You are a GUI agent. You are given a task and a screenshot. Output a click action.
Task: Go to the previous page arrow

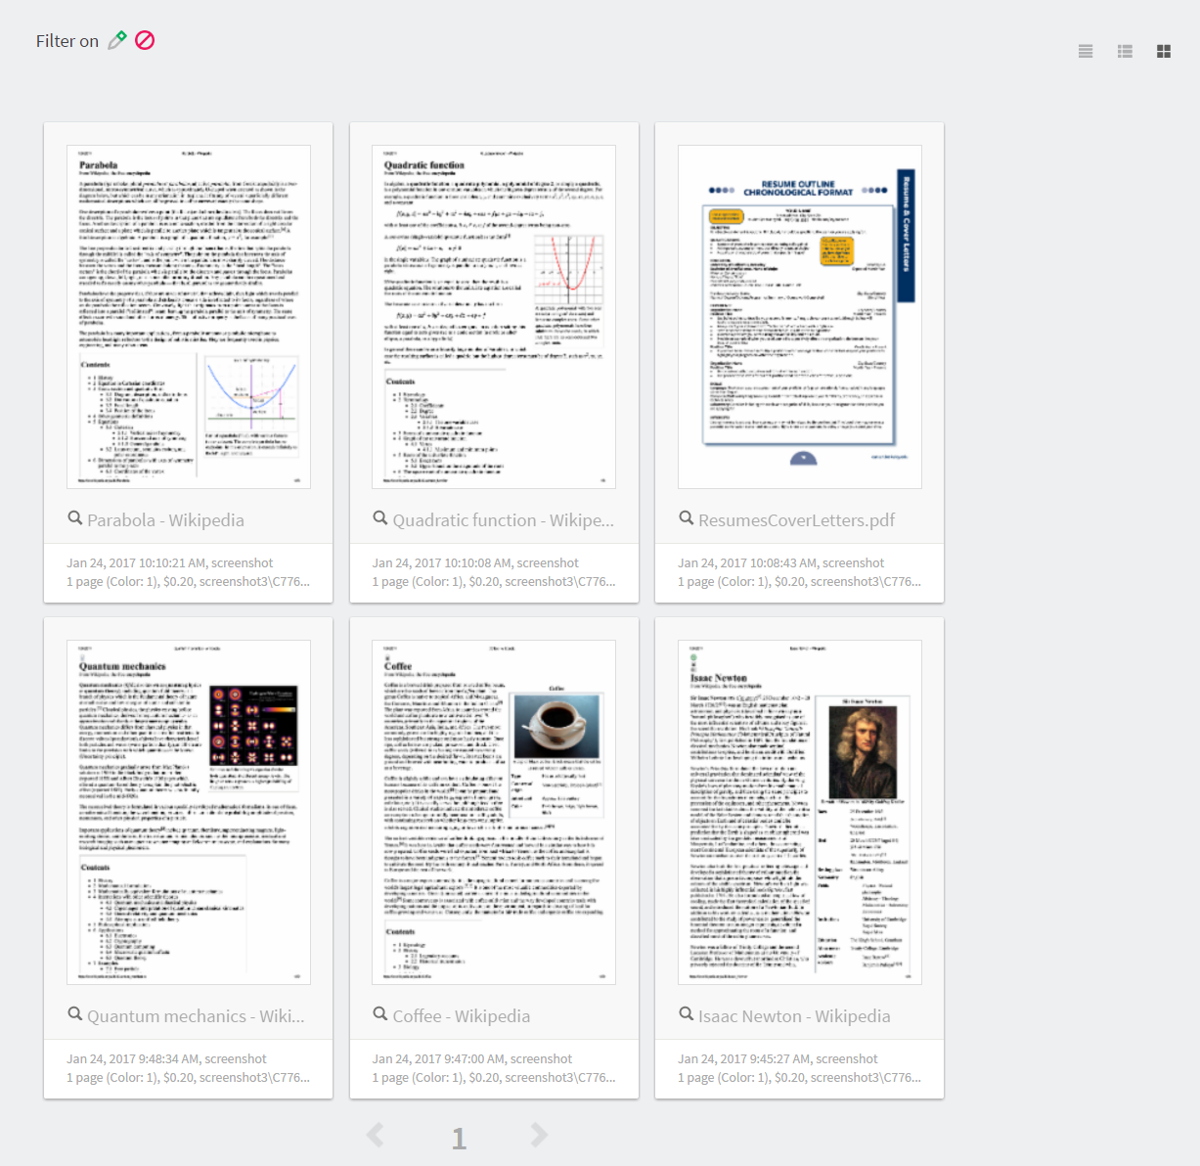pyautogui.click(x=375, y=1135)
